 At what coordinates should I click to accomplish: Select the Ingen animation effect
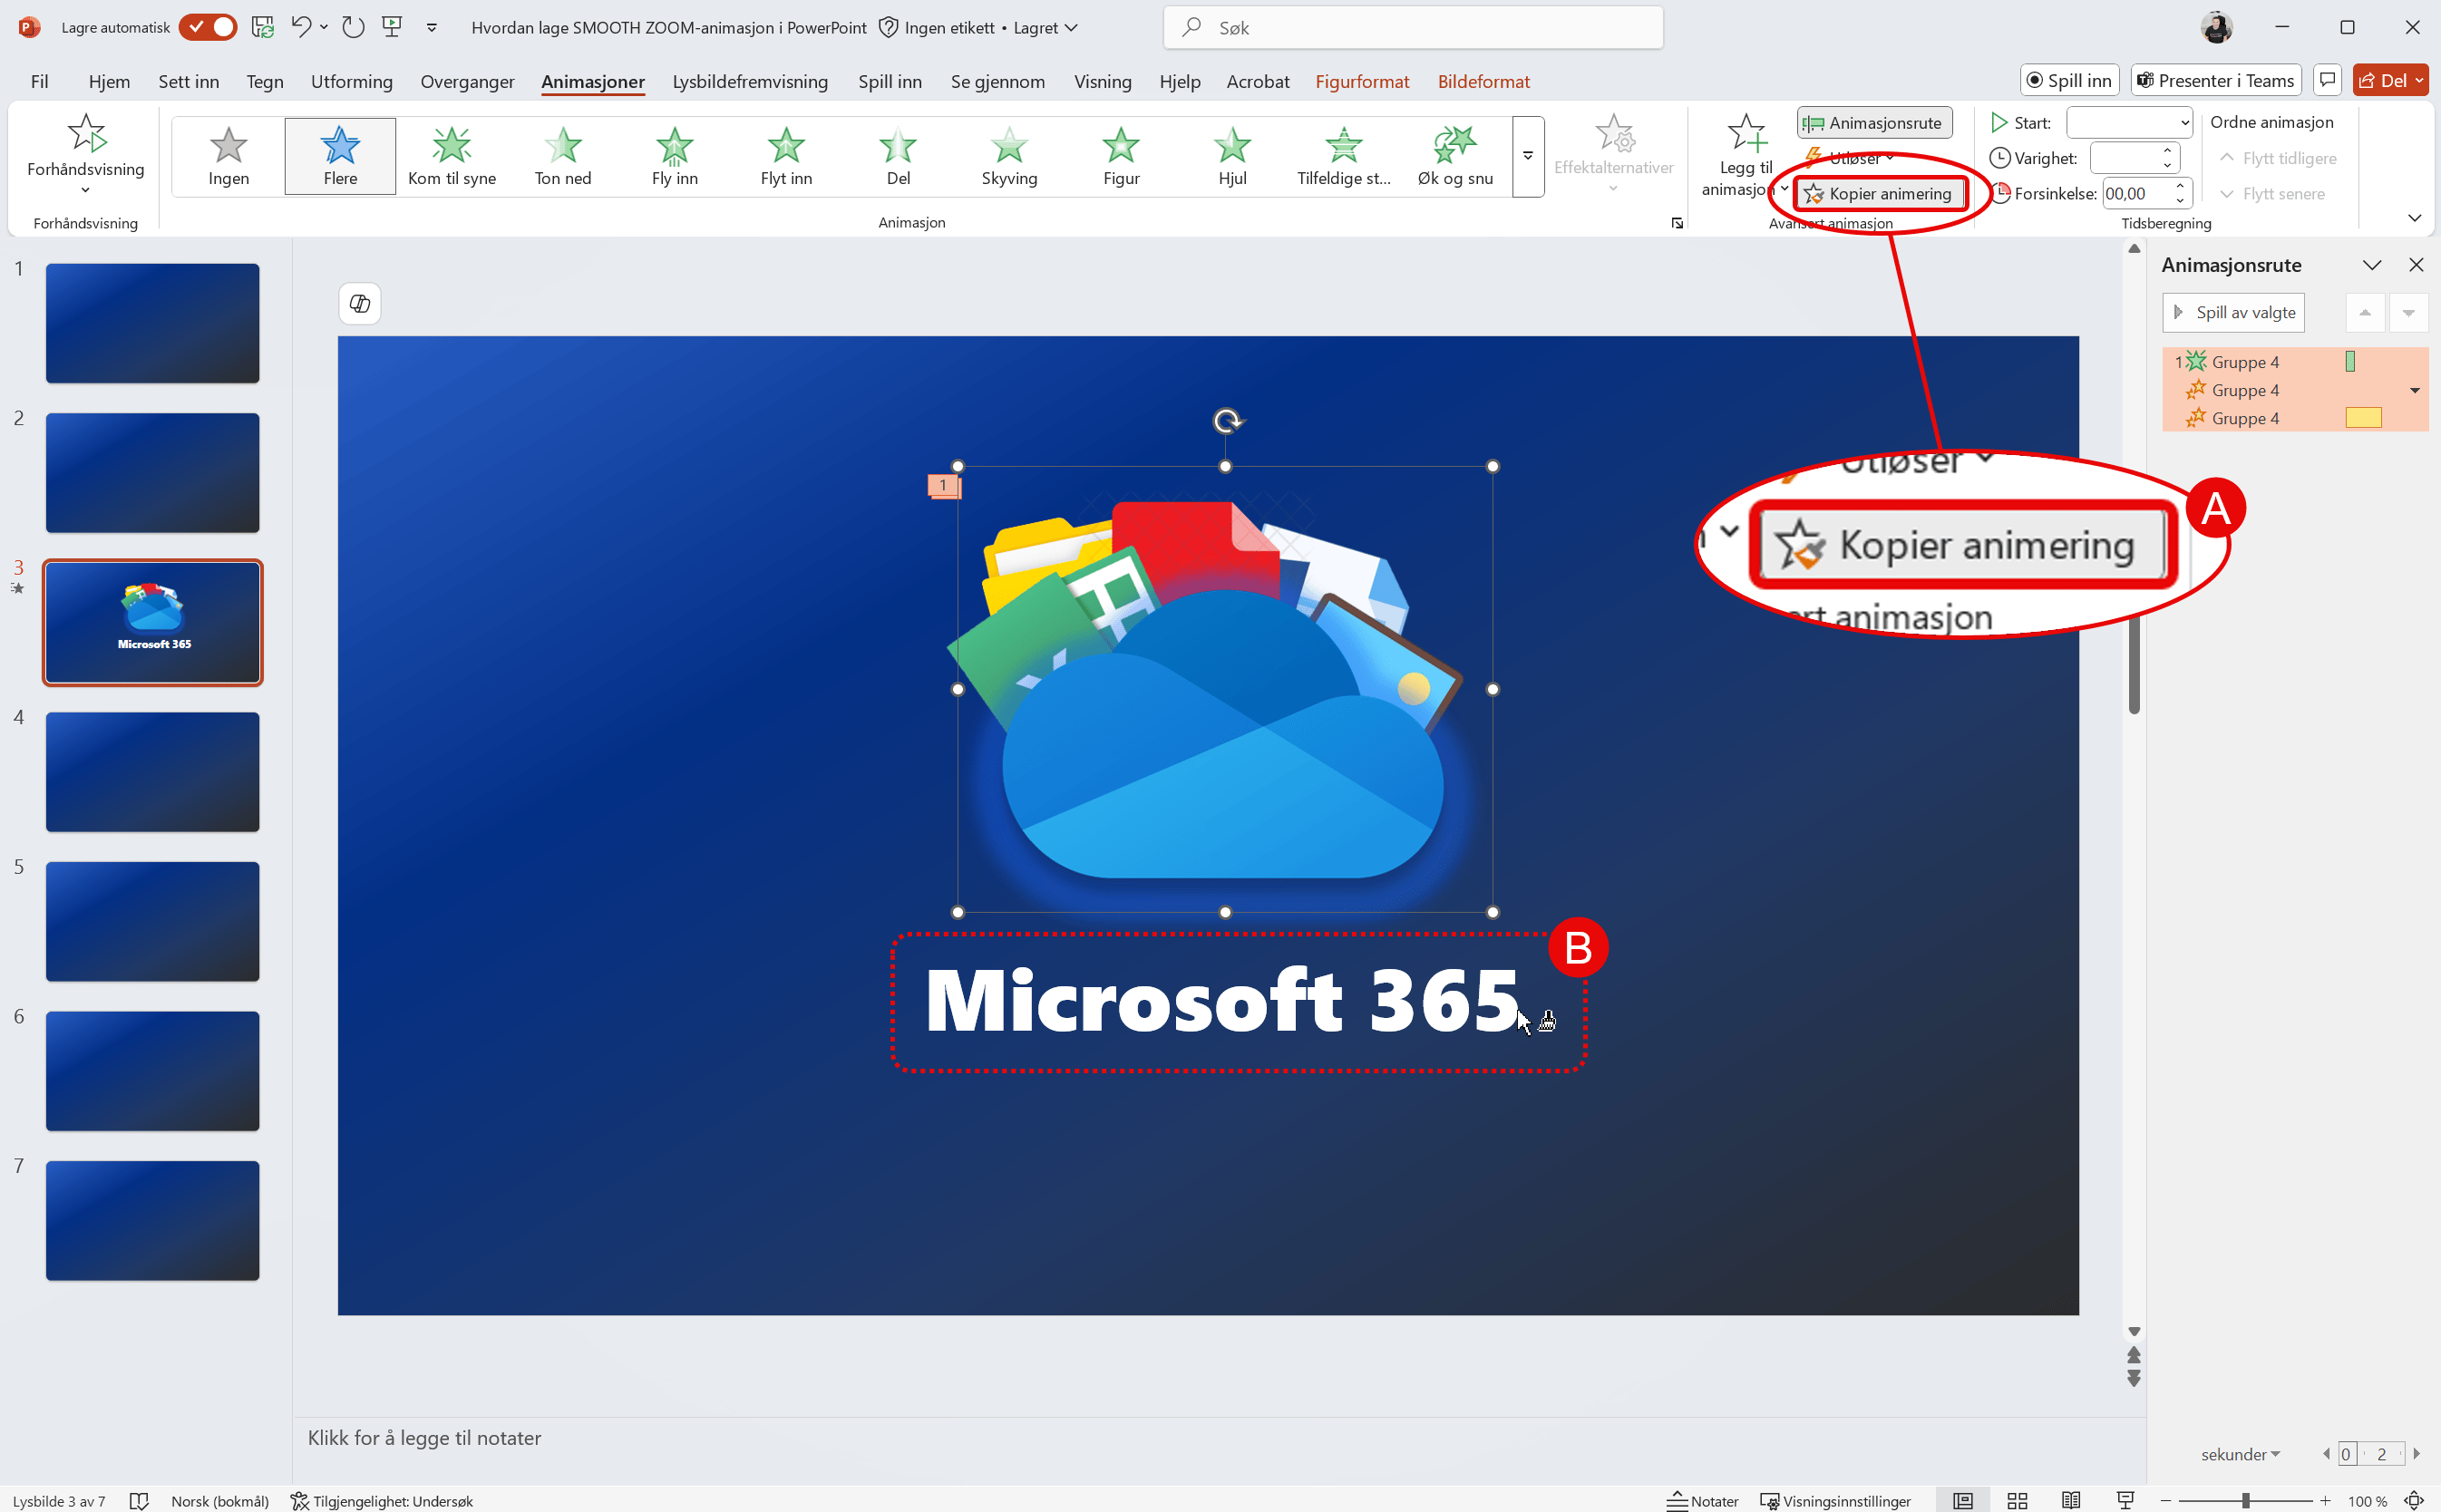[229, 156]
